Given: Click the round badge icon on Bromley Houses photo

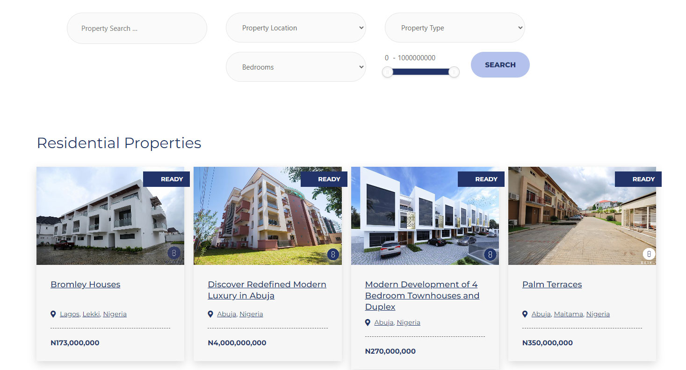Looking at the screenshot, I should click(x=174, y=254).
